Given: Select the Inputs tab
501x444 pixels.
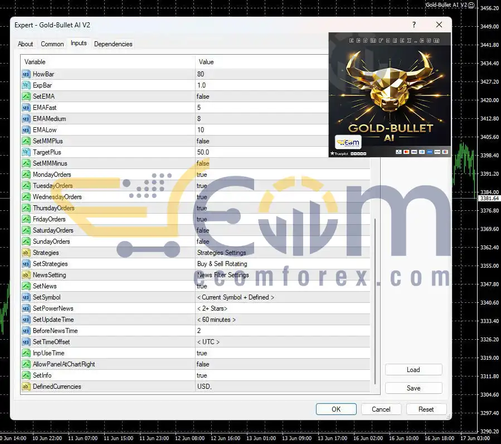Looking at the screenshot, I should pos(79,43).
